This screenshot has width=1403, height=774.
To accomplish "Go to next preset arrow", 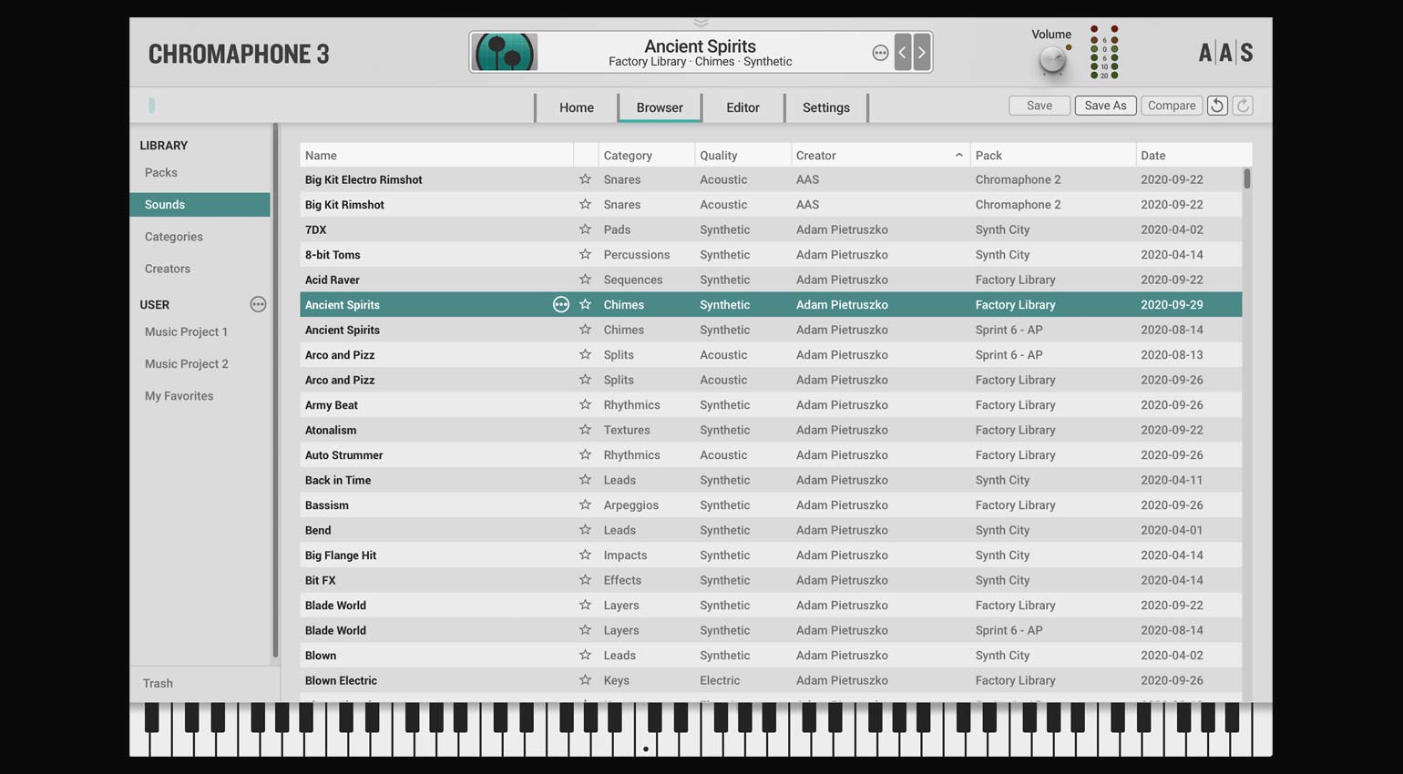I will [922, 53].
